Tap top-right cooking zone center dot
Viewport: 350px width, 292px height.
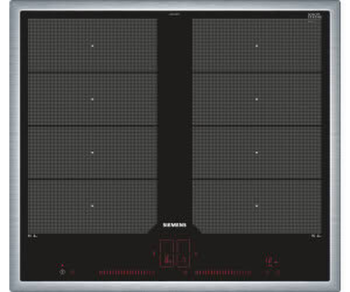click(257, 46)
